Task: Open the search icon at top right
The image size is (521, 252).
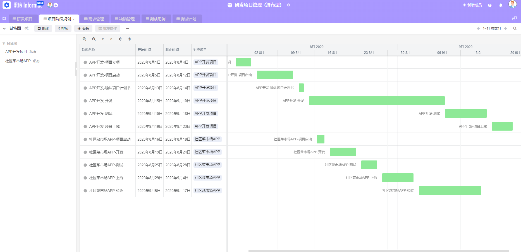Action: coord(515,28)
